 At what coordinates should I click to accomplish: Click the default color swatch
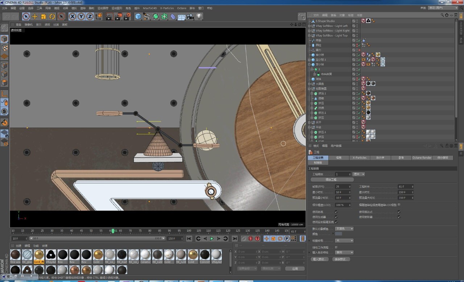(x=338, y=234)
